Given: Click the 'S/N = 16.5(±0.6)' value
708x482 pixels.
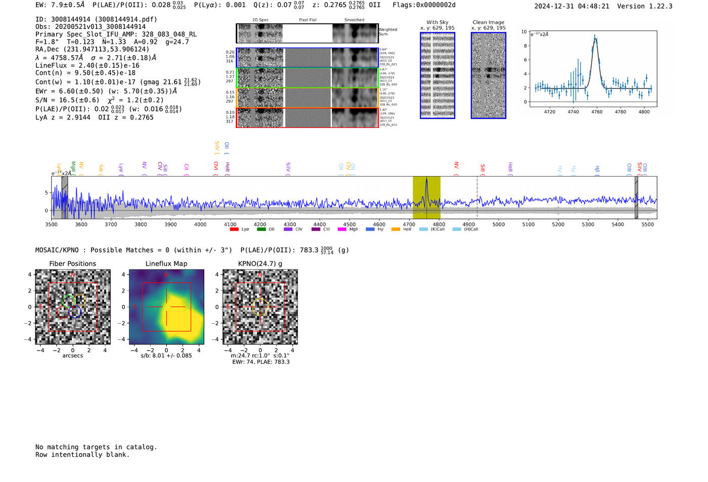Looking at the screenshot, I should pyautogui.click(x=67, y=100).
